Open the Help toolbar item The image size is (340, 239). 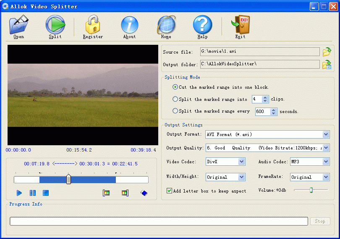tap(202, 26)
